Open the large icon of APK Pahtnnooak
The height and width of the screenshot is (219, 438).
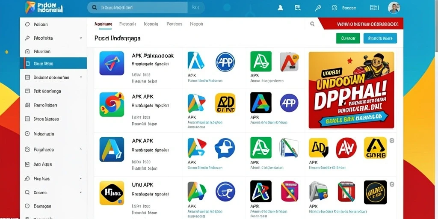(x=112, y=63)
